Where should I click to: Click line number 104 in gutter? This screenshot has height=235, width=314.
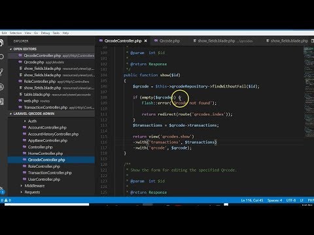[104, 75]
